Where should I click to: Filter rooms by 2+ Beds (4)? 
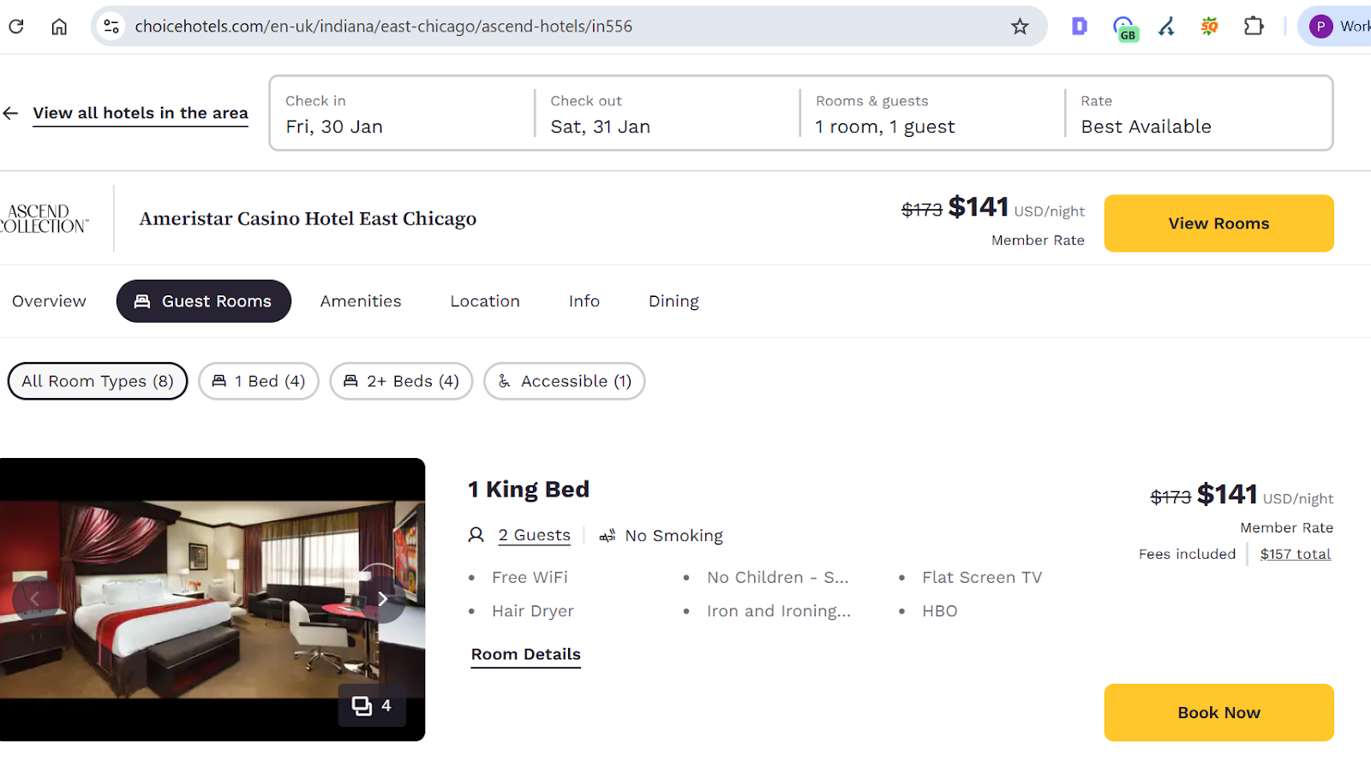[x=401, y=381]
